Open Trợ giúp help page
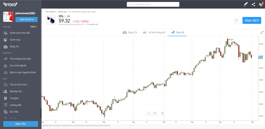265x129 pixels. point(14,98)
